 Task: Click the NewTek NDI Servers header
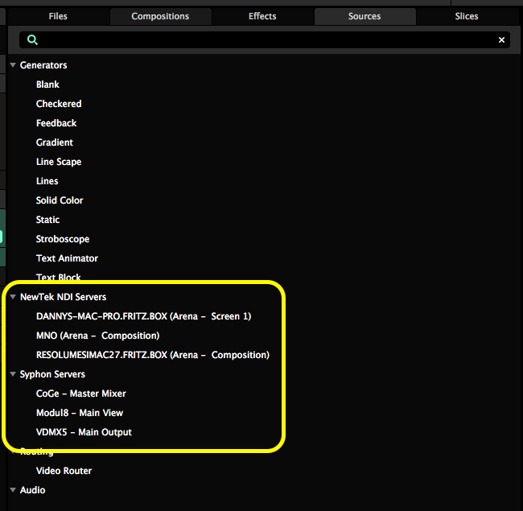click(64, 297)
